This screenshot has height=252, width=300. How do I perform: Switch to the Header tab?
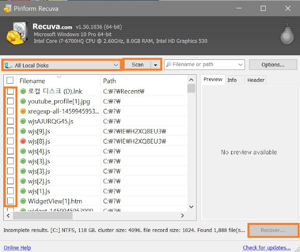256,80
